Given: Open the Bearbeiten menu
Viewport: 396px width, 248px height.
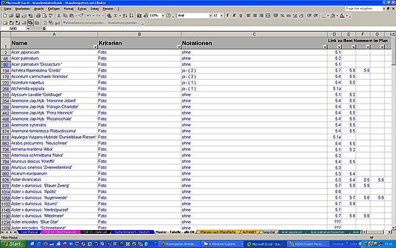Looking at the screenshot, I should click(x=22, y=9).
